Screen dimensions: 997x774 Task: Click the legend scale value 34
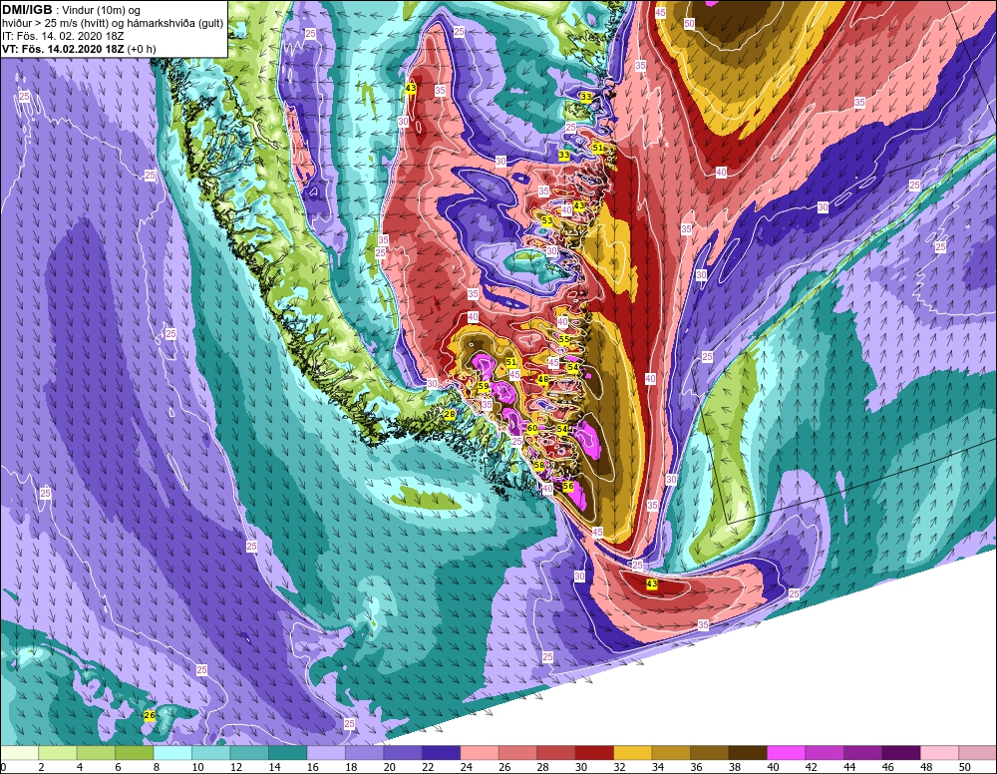(657, 767)
